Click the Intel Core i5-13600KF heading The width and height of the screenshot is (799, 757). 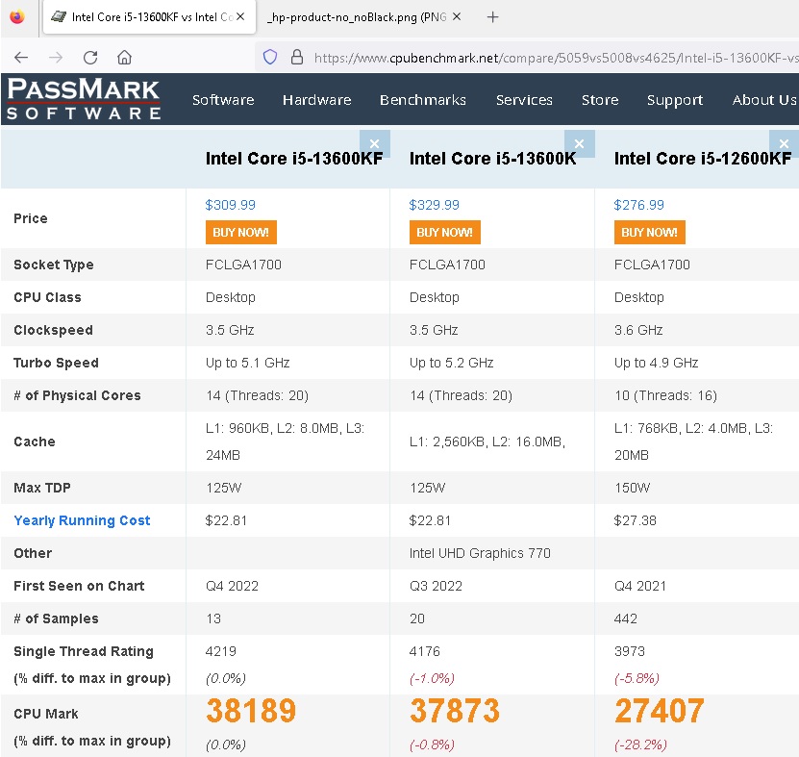tap(294, 159)
